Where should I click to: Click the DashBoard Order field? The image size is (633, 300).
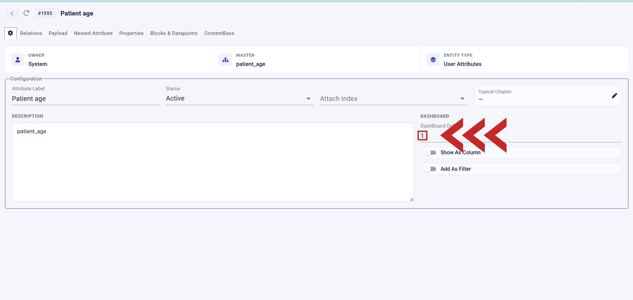pos(521,136)
